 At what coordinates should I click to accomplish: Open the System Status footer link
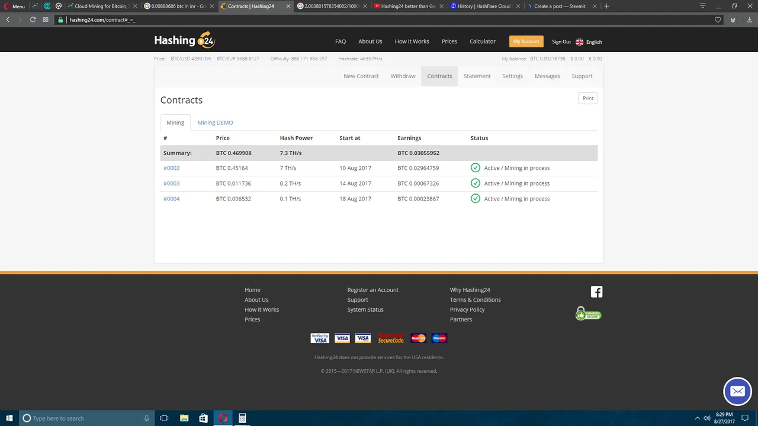coord(365,309)
